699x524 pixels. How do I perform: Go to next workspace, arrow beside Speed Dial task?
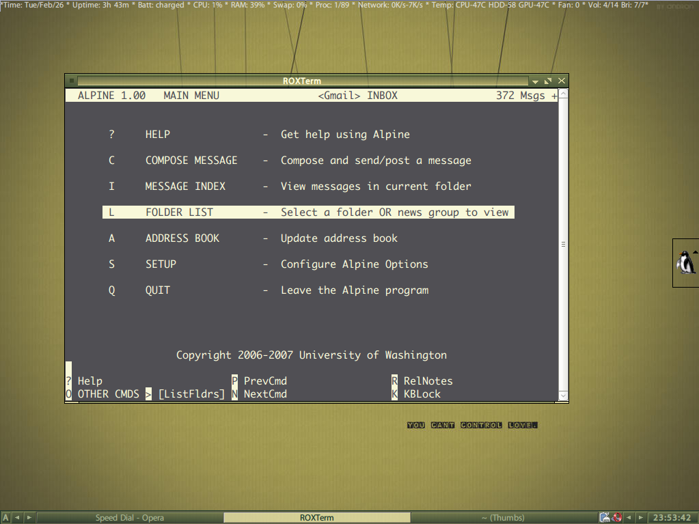pyautogui.click(x=29, y=517)
